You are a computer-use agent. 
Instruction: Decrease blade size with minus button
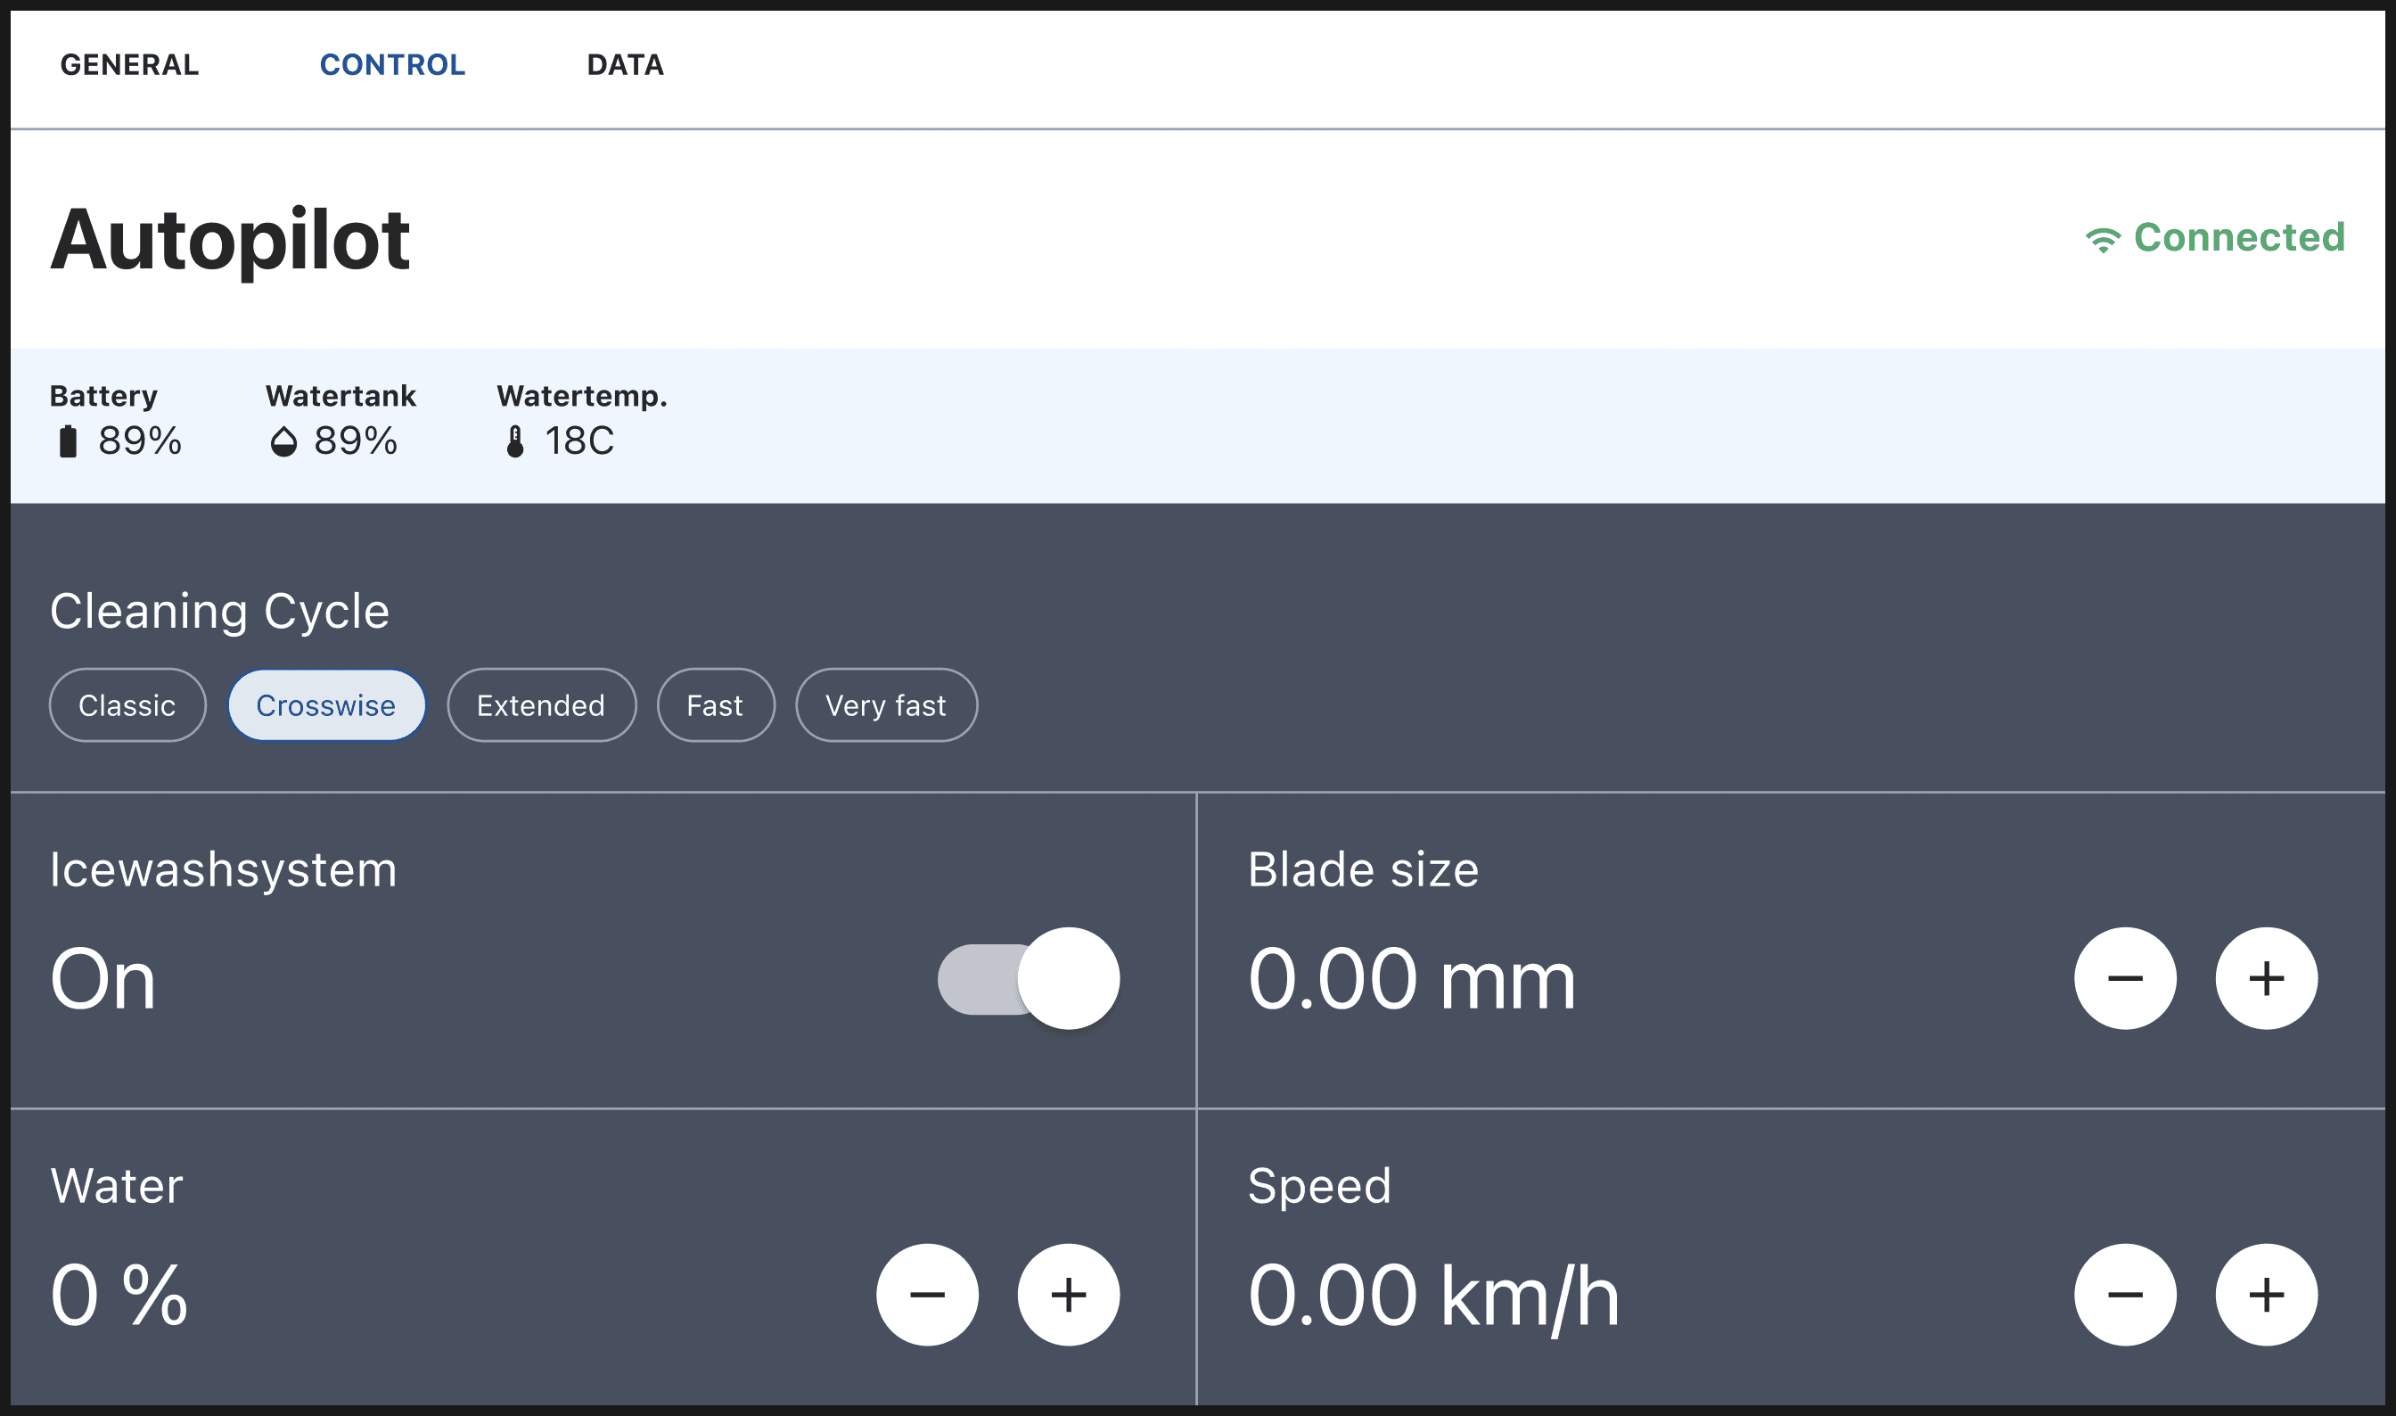pyautogui.click(x=2124, y=978)
